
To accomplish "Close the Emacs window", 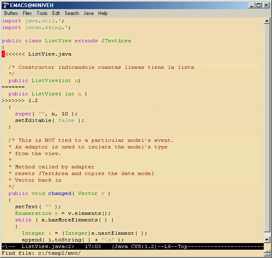I will [x=266, y=5].
